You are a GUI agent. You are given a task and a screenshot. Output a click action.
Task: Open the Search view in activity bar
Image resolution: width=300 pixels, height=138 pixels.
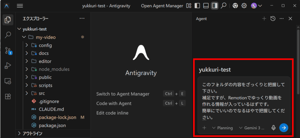pos(8,35)
